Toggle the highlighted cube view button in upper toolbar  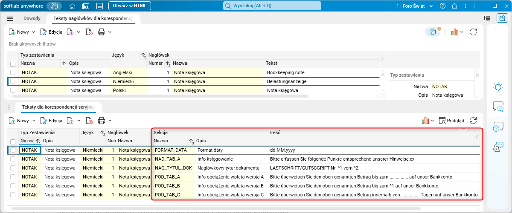point(433,32)
